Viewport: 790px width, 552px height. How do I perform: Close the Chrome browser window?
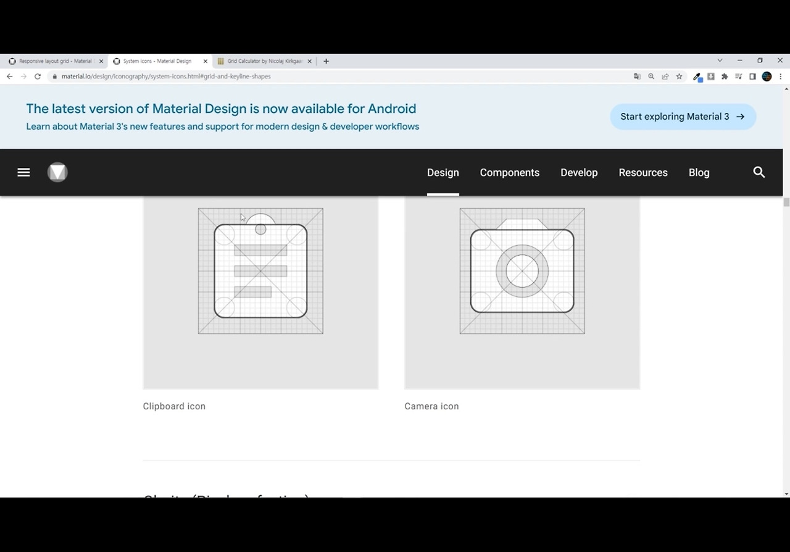coord(780,61)
